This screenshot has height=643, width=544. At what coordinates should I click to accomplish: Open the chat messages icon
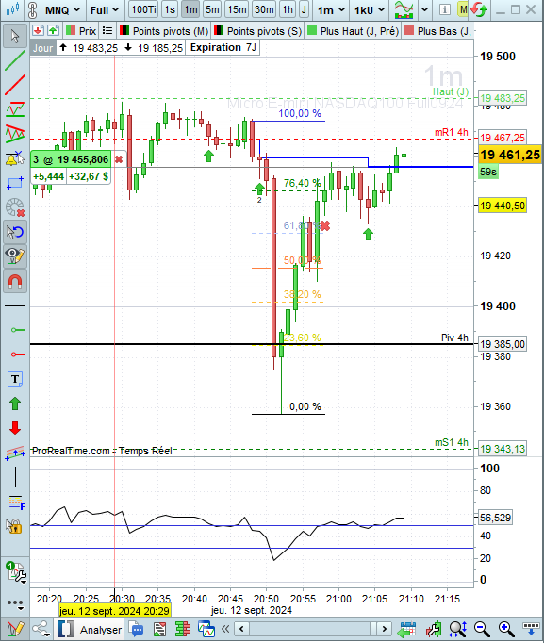coord(136,629)
